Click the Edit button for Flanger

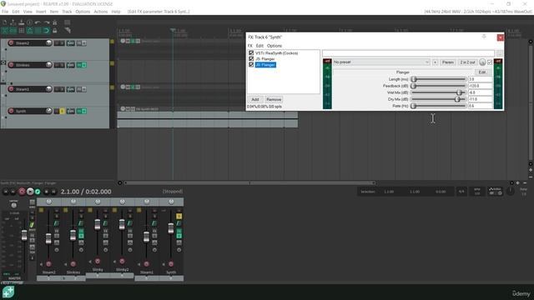point(482,72)
